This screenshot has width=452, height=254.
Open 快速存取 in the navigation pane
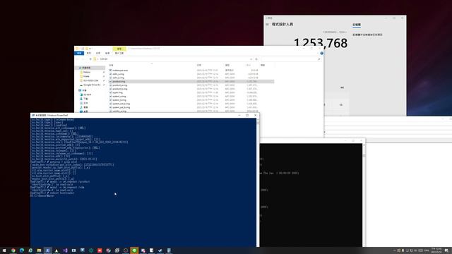click(86, 68)
